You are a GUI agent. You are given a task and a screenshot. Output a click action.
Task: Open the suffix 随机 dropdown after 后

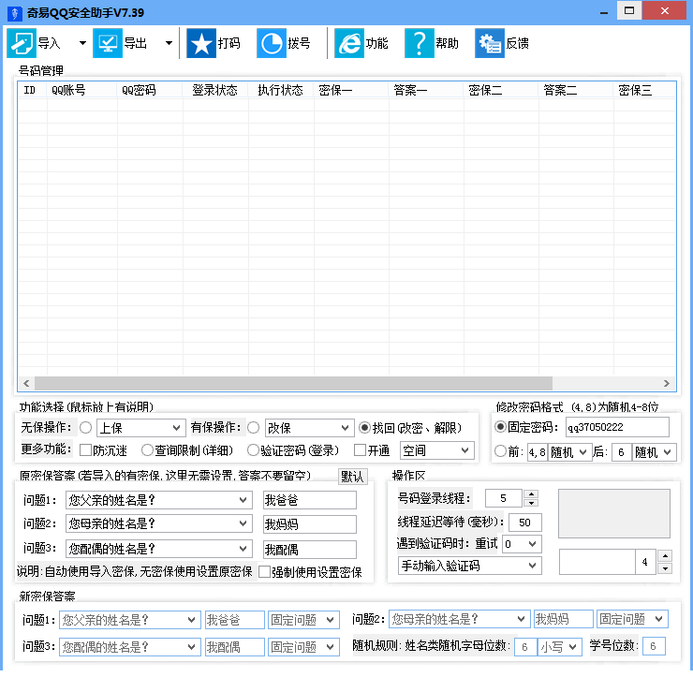coord(654,452)
